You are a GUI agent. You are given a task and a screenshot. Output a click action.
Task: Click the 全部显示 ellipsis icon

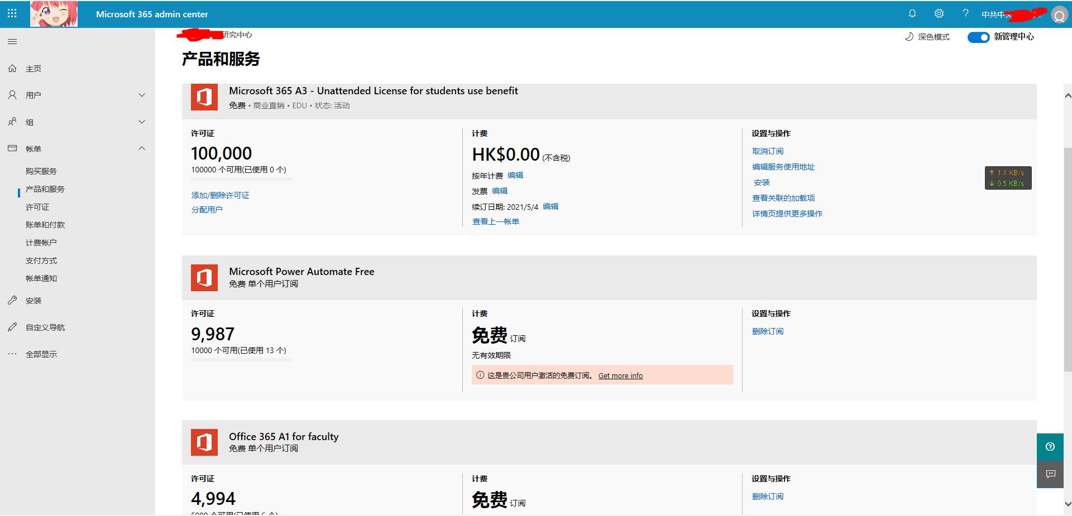point(12,354)
